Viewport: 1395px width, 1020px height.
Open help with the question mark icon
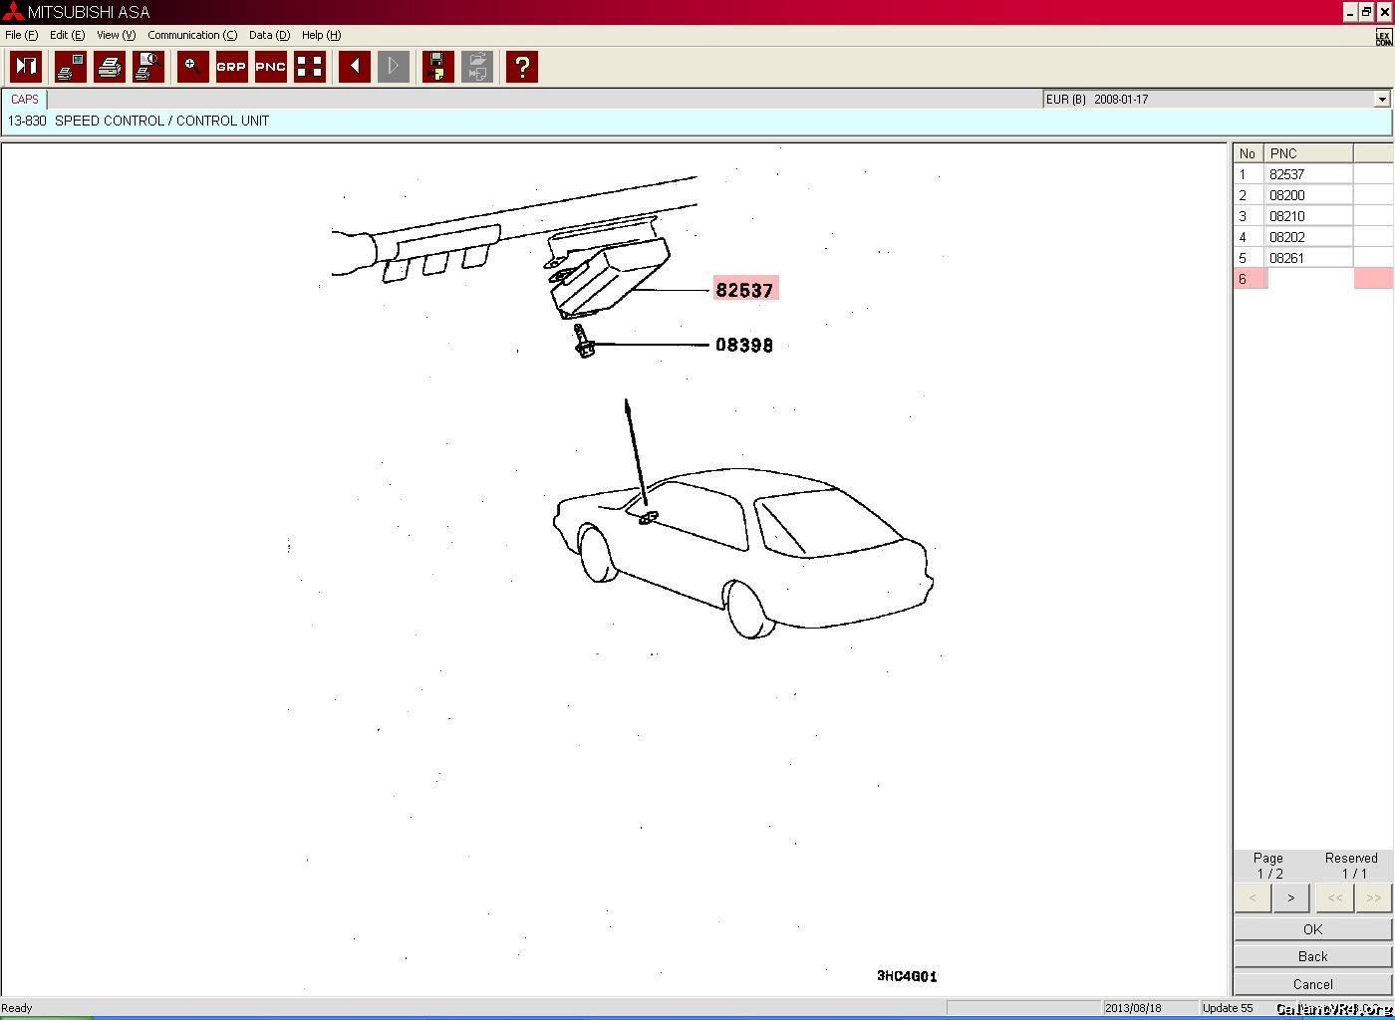click(522, 67)
